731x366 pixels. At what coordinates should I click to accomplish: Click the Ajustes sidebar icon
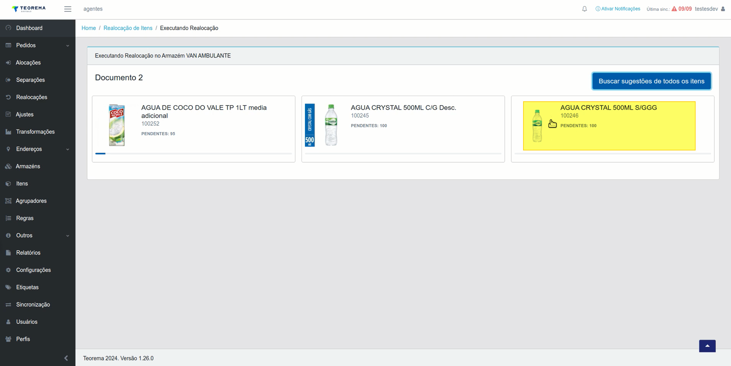click(x=8, y=114)
